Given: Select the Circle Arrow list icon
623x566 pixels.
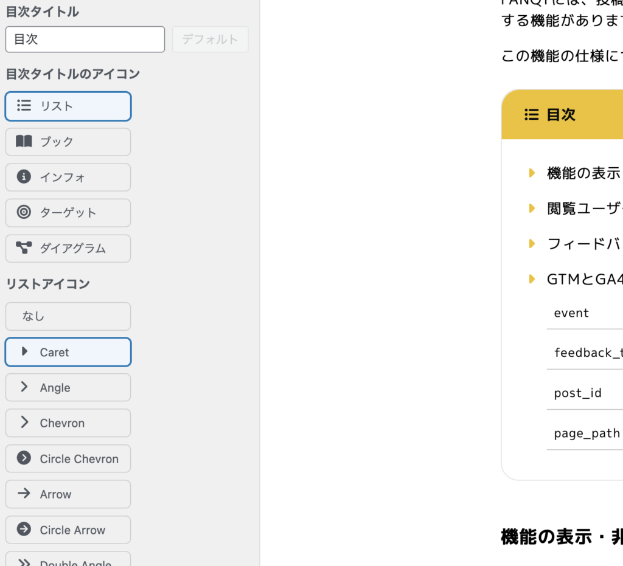Looking at the screenshot, I should (x=68, y=530).
